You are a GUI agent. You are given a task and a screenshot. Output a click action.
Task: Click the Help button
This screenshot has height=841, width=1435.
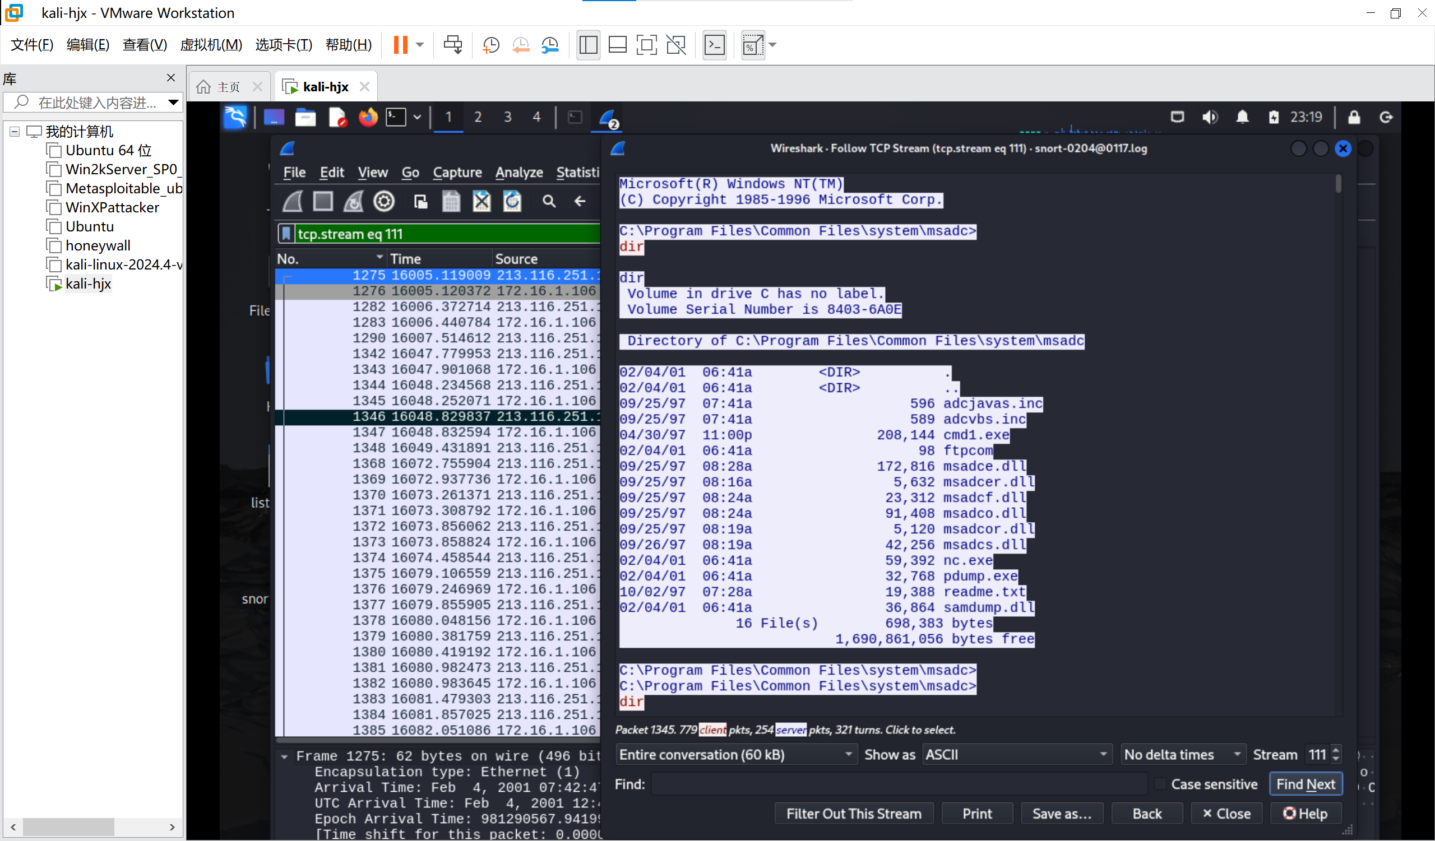click(1305, 813)
